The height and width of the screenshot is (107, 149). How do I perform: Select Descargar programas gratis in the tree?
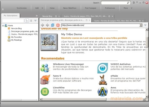24,31
